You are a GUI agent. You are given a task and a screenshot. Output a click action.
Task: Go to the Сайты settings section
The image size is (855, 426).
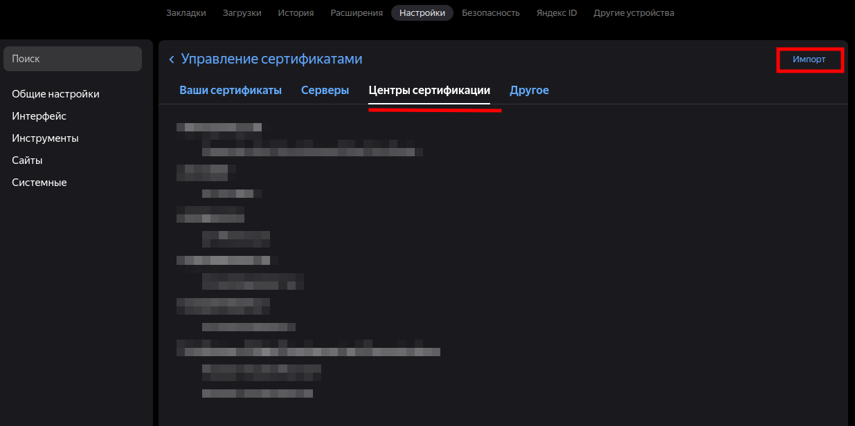click(x=27, y=160)
